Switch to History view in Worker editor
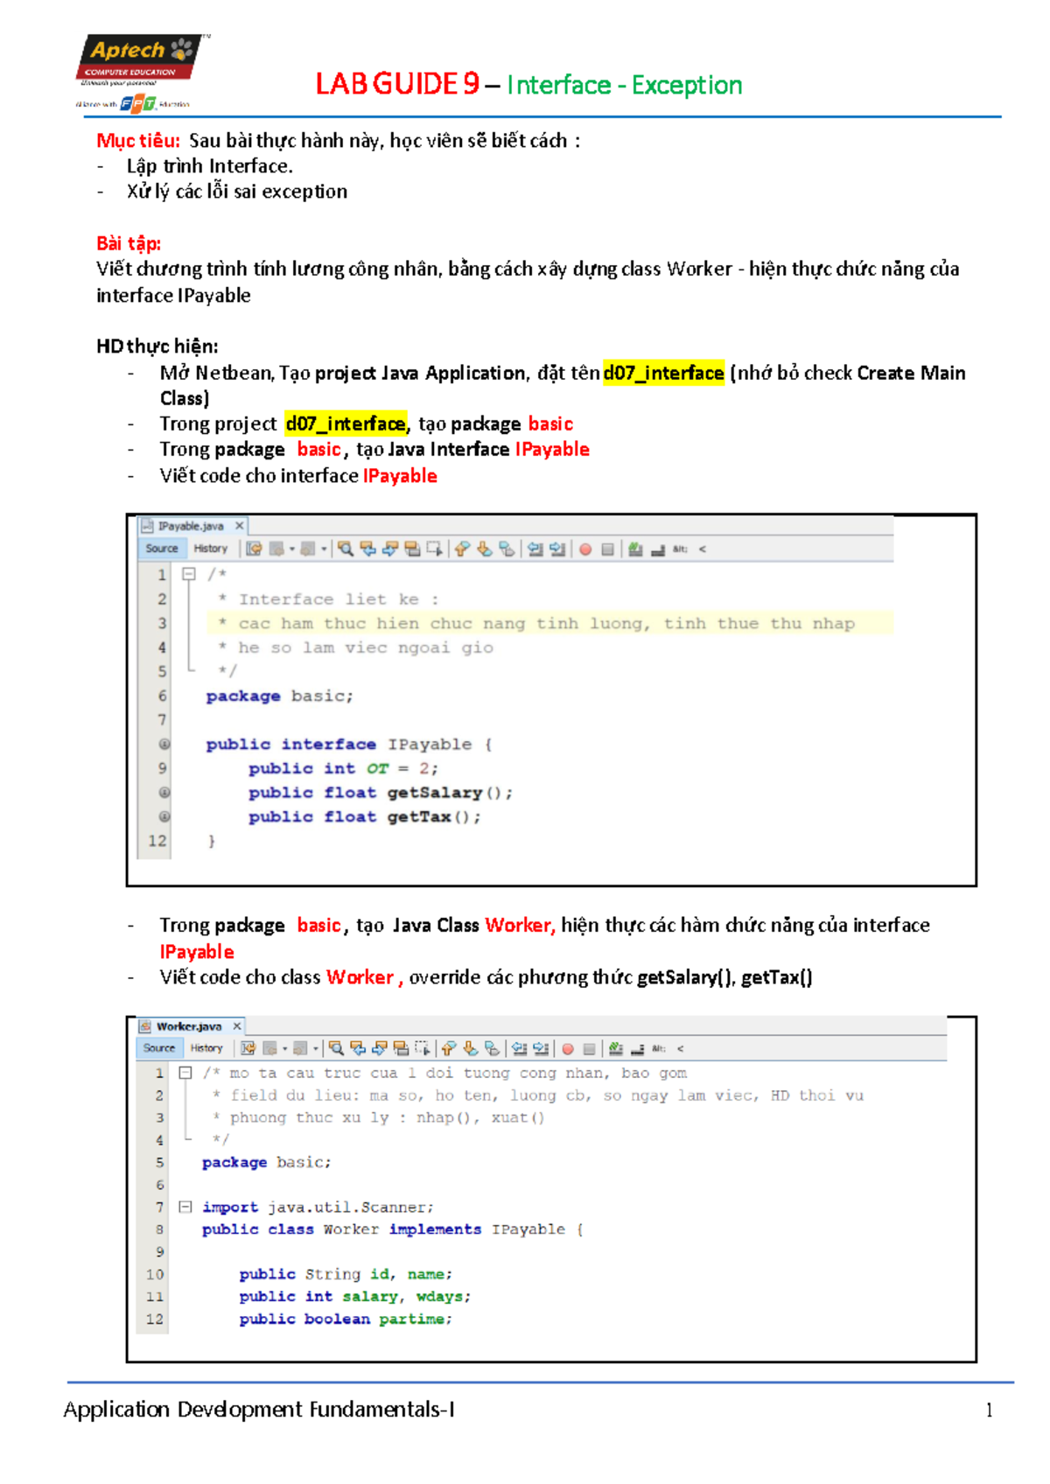The width and height of the screenshot is (1050, 1484). tap(206, 1048)
